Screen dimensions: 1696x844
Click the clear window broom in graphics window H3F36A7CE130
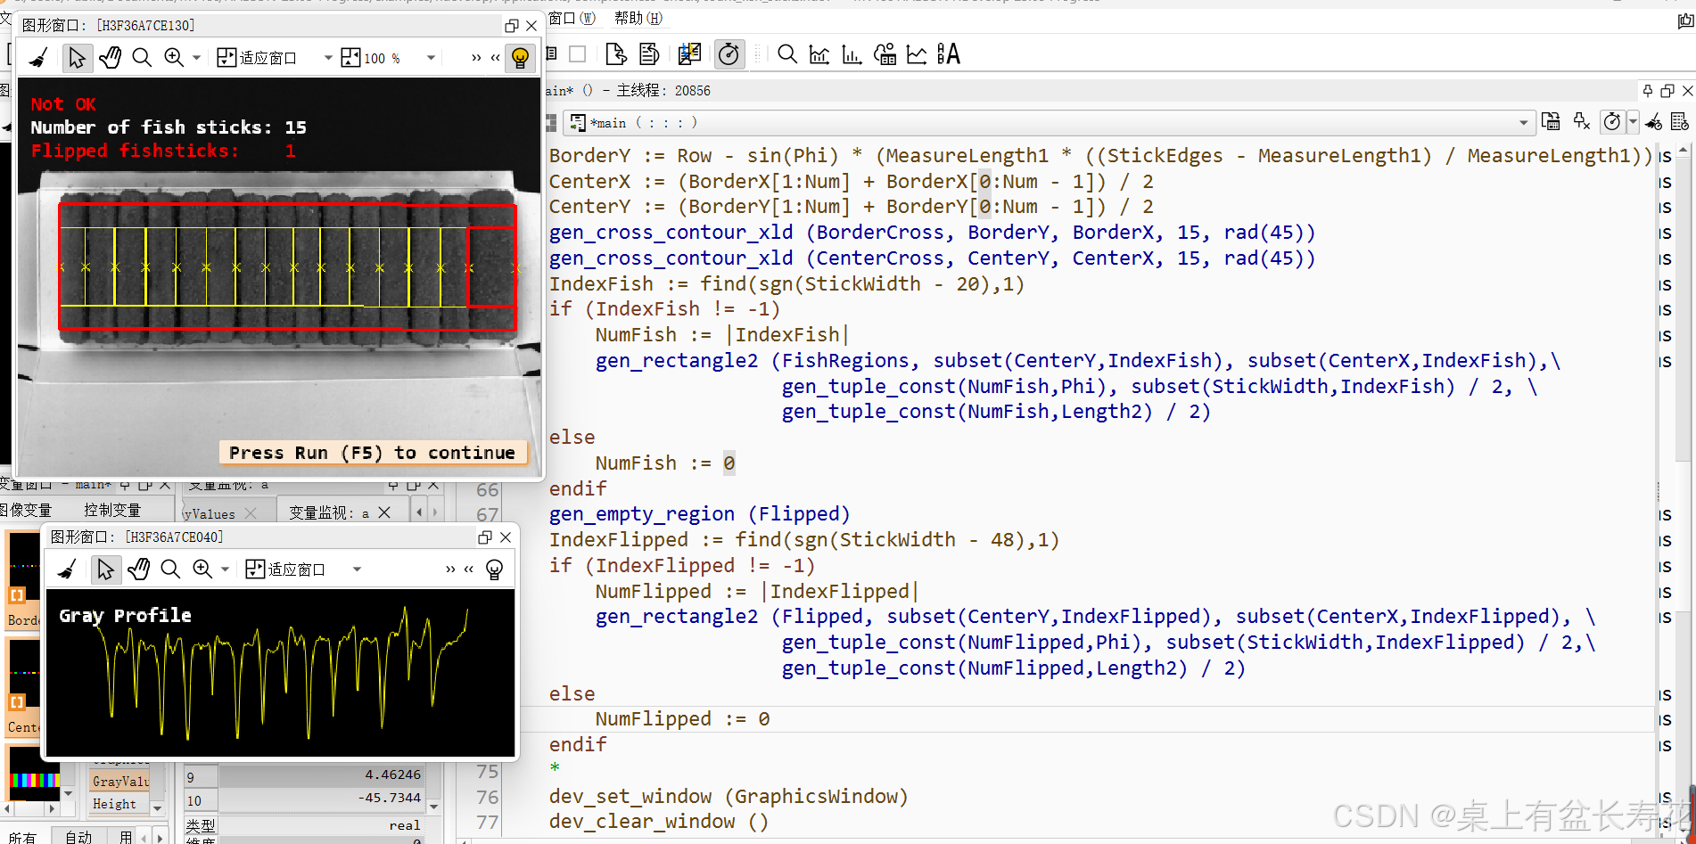click(37, 58)
